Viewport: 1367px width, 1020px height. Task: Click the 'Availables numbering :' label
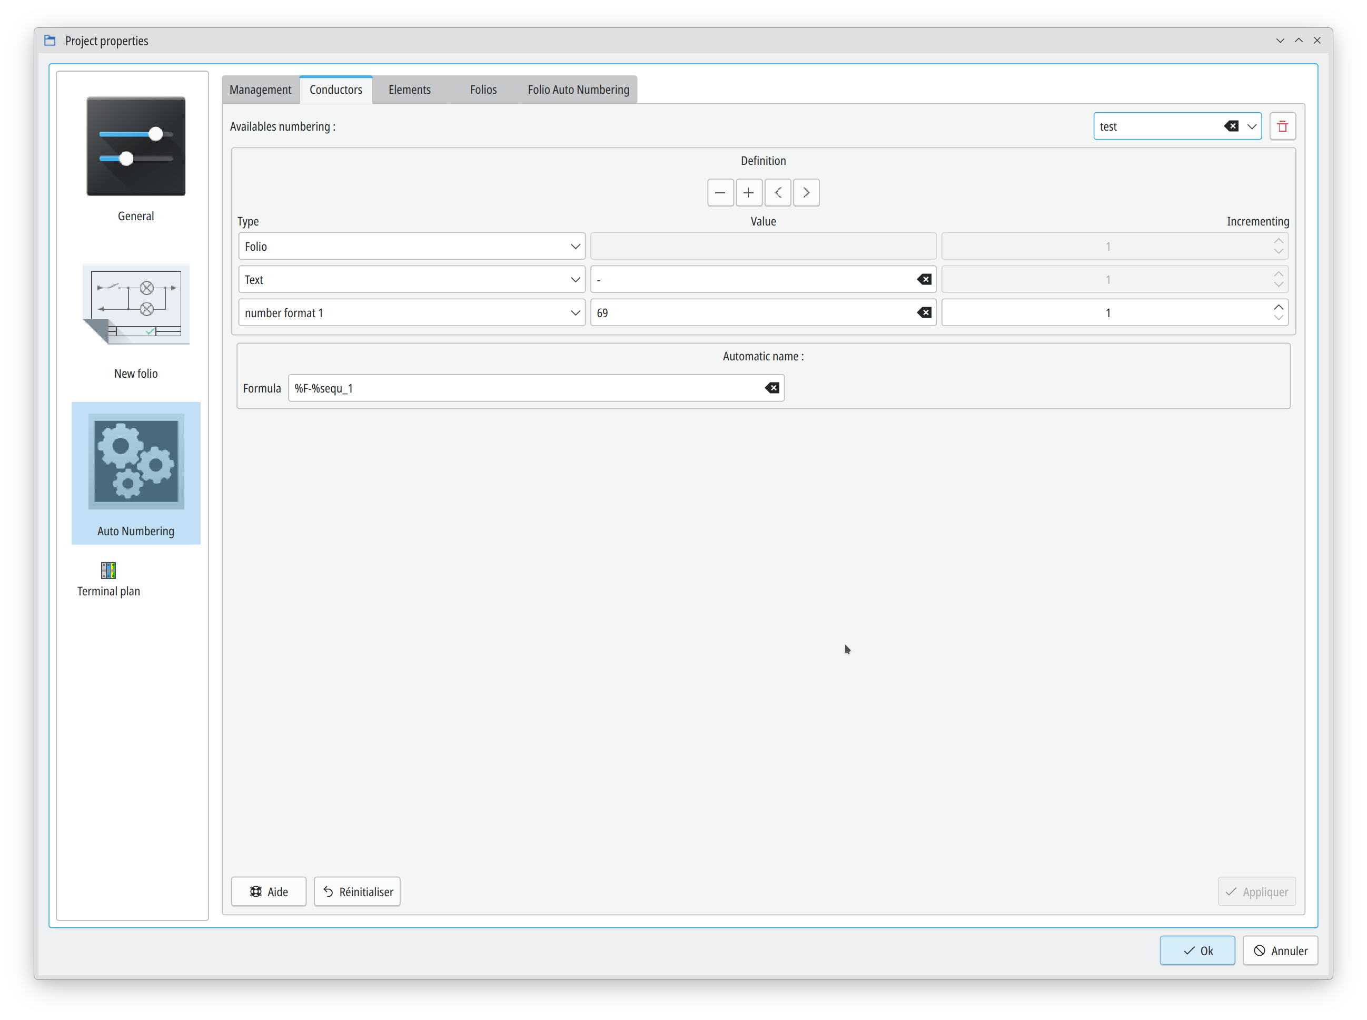point(283,126)
